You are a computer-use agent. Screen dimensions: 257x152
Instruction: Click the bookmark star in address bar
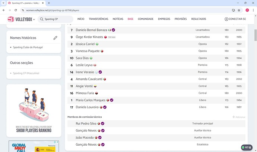click(239, 10)
